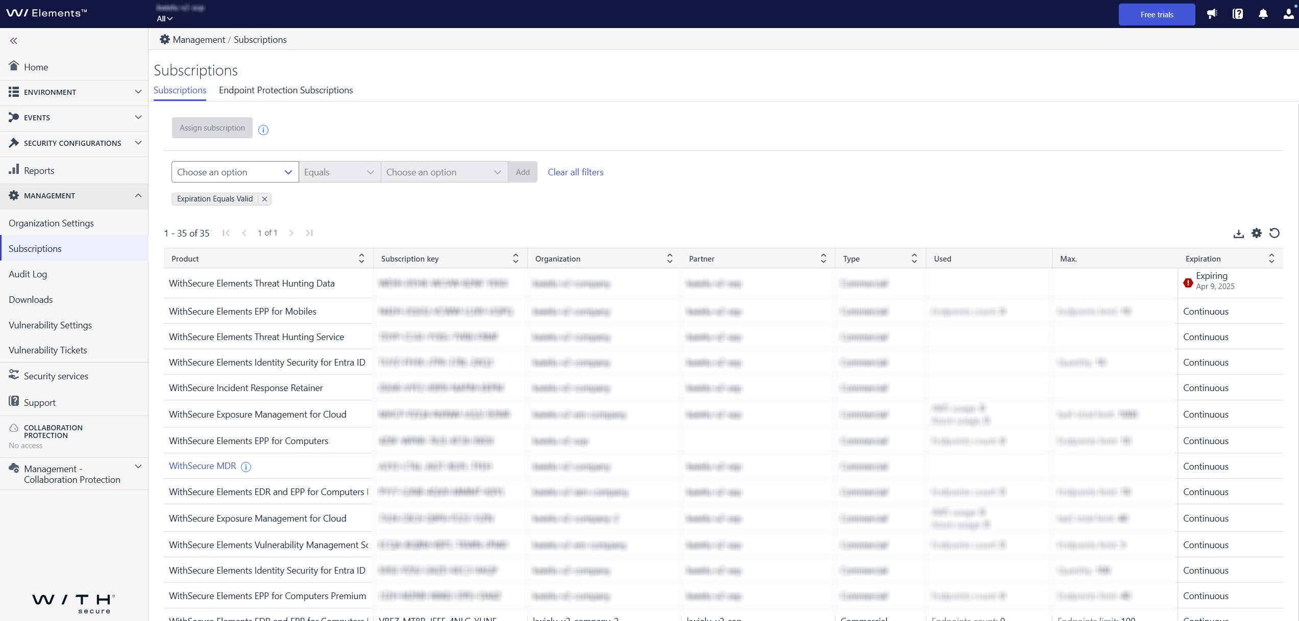Viewport: 1299px width, 621px height.
Task: Switch to Endpoint Protection Subscriptions tab
Action: point(286,90)
